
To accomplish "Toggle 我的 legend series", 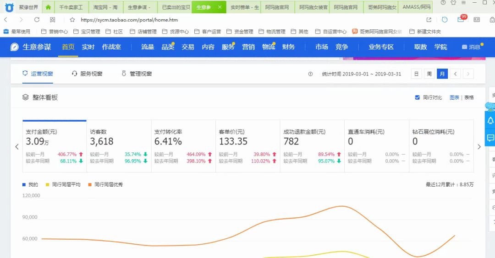I will tap(30, 185).
